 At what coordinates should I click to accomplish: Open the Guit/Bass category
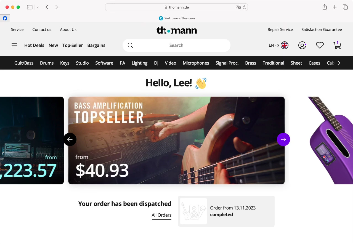(24, 63)
